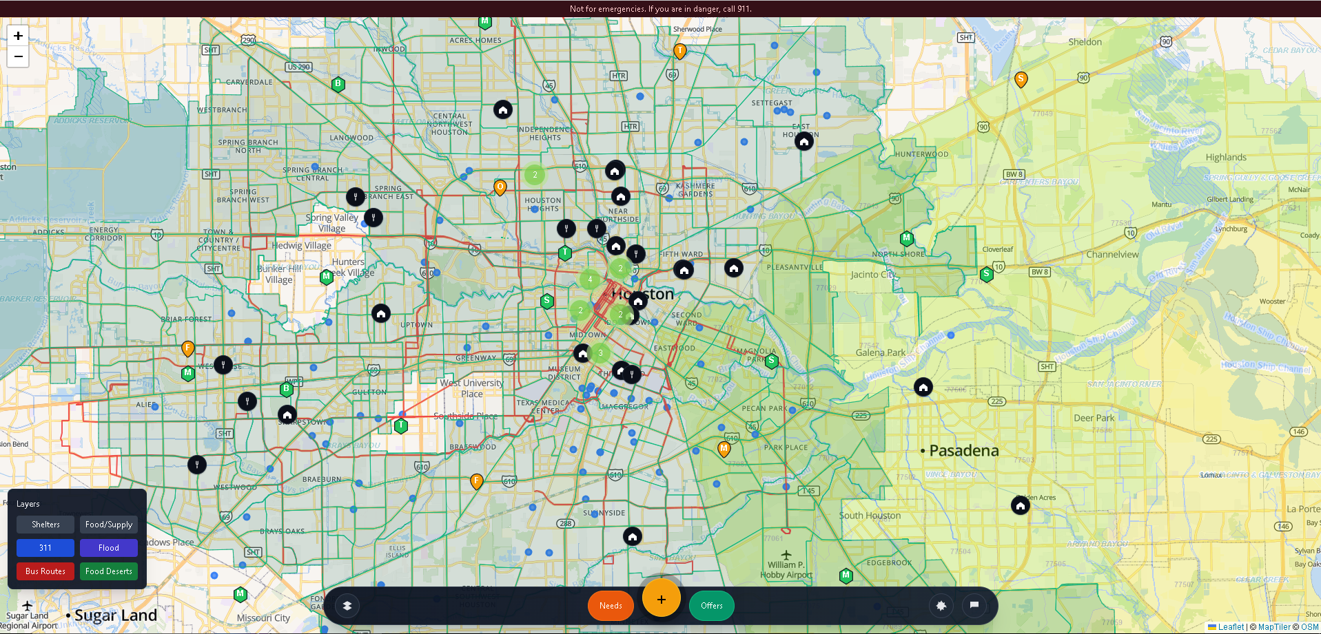The width and height of the screenshot is (1321, 634).
Task: Toggle the Food/Supply layer
Action: click(x=109, y=525)
